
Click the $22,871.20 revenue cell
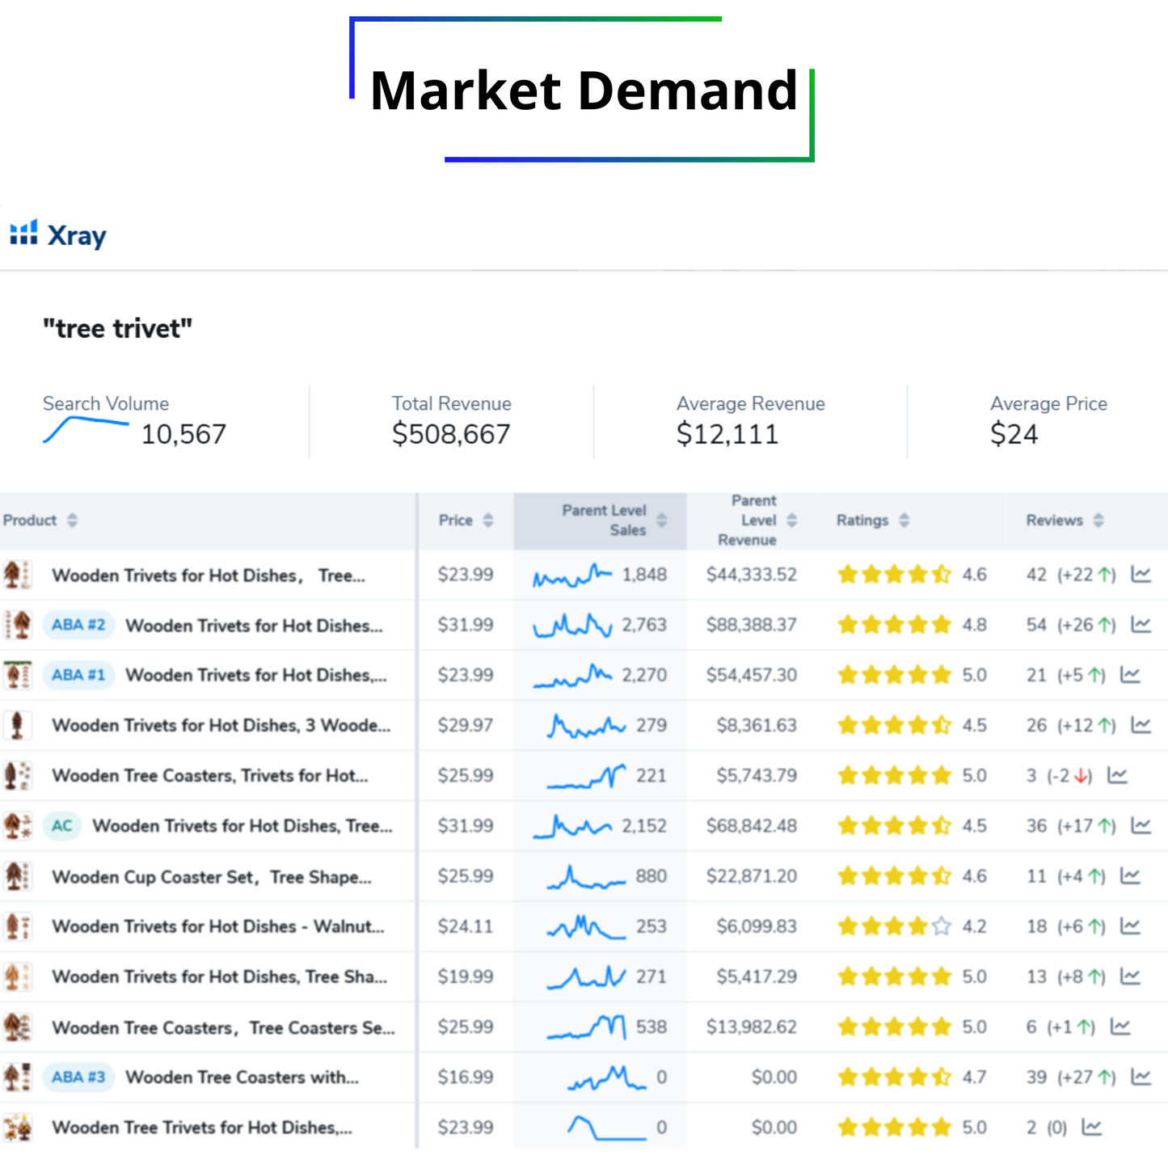751,876
